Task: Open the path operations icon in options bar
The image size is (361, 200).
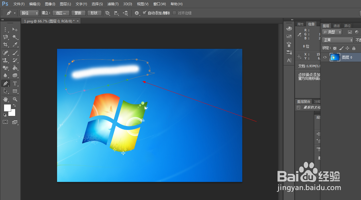Action: [108, 13]
